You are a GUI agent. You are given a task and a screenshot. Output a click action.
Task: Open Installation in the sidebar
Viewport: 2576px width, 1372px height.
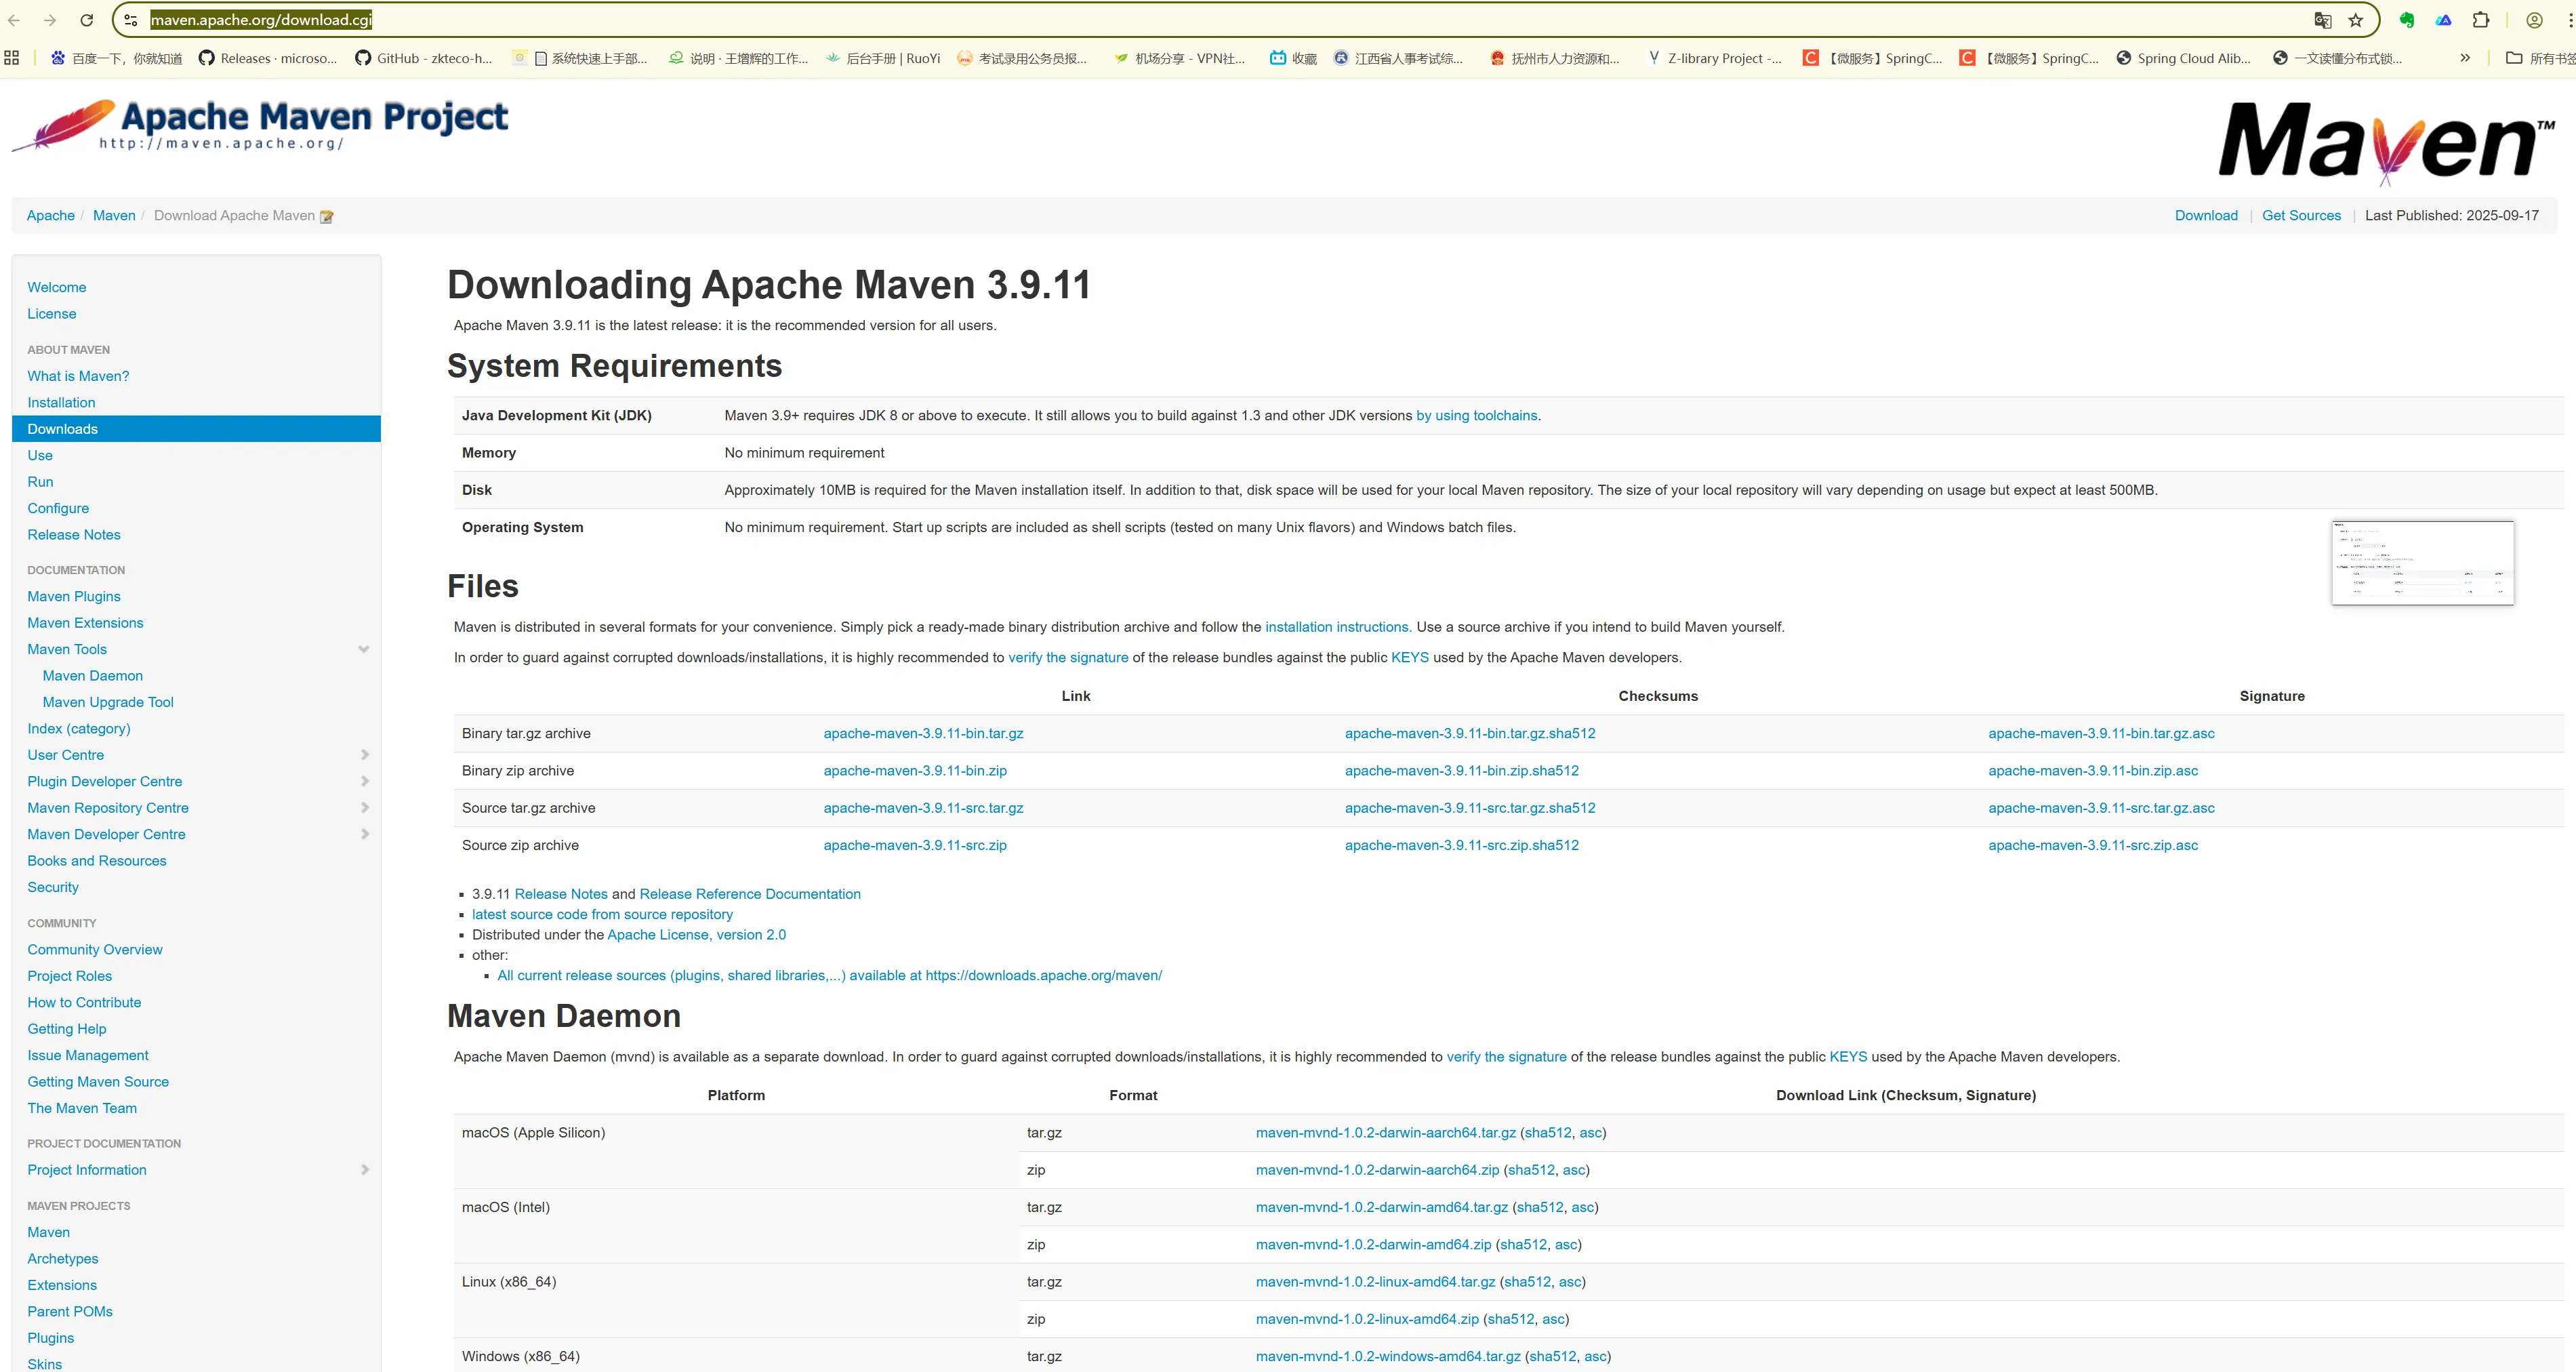pyautogui.click(x=61, y=403)
